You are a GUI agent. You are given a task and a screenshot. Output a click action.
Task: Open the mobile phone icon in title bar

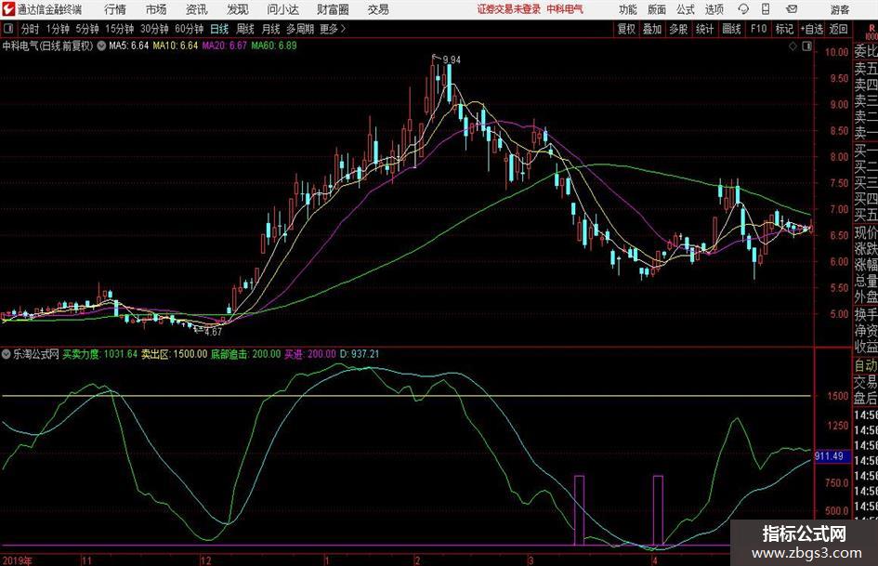coord(766,9)
